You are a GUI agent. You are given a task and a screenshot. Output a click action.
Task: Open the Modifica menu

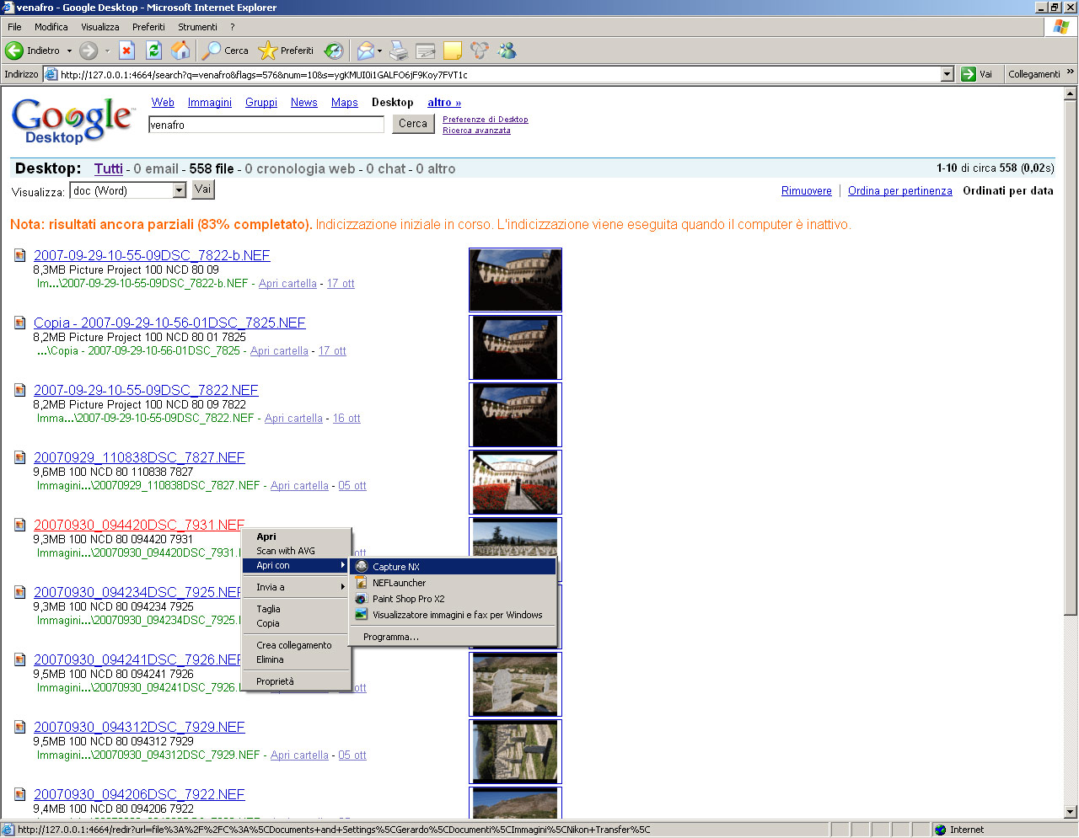pos(51,27)
